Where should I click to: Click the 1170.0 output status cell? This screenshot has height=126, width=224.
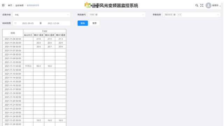[28, 66]
